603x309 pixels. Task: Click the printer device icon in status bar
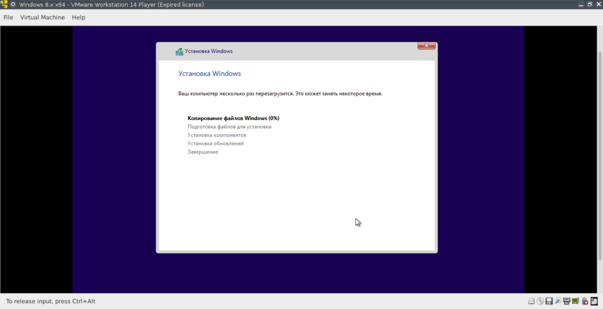(x=567, y=301)
